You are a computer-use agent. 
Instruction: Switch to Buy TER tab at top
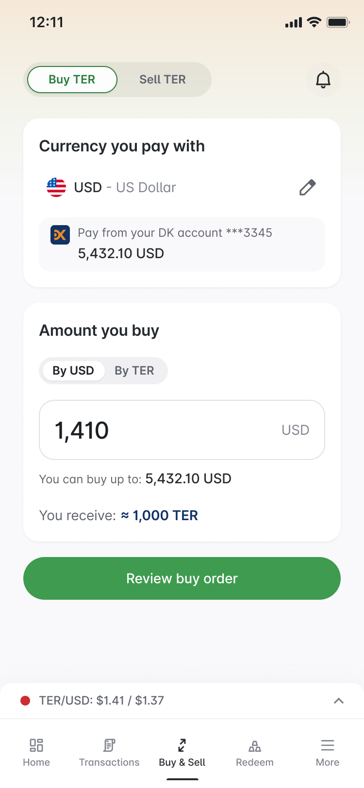point(71,79)
